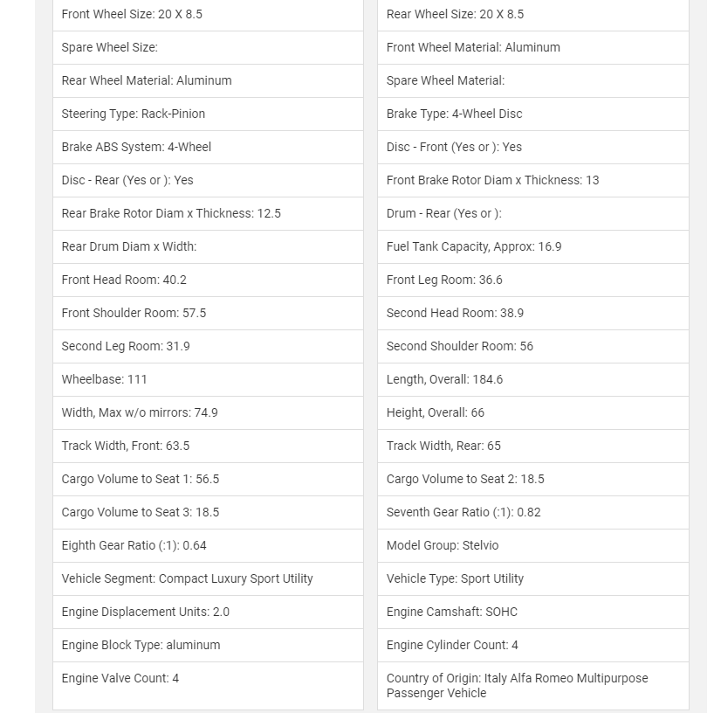Screen dimensions: 714x713
Task: Select the Brake Type: 4-Wheel Disc cell
Action: [454, 114]
